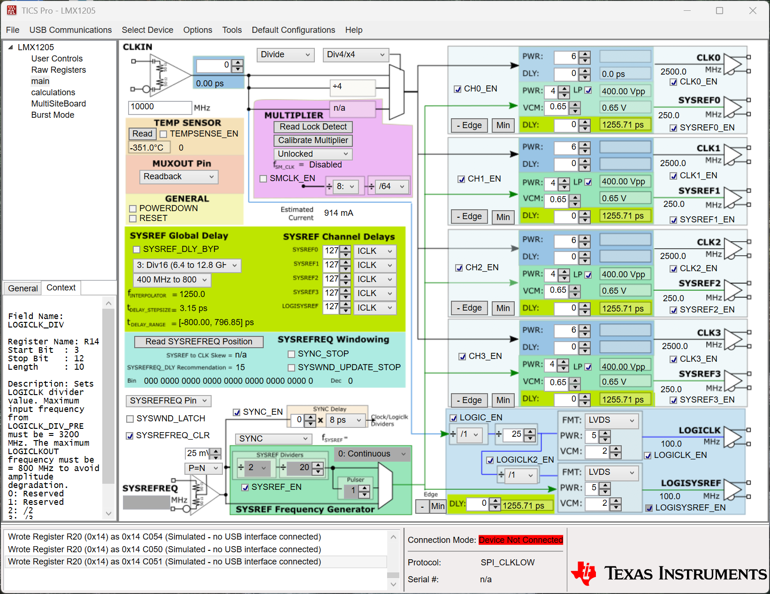
Task: Click the CH0 - Edge button
Action: coord(469,126)
